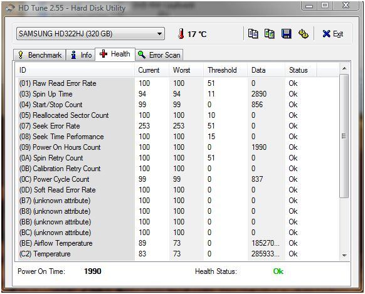Click current value 253 of Seek Error Rate
The width and height of the screenshot is (365, 294).
coord(144,126)
